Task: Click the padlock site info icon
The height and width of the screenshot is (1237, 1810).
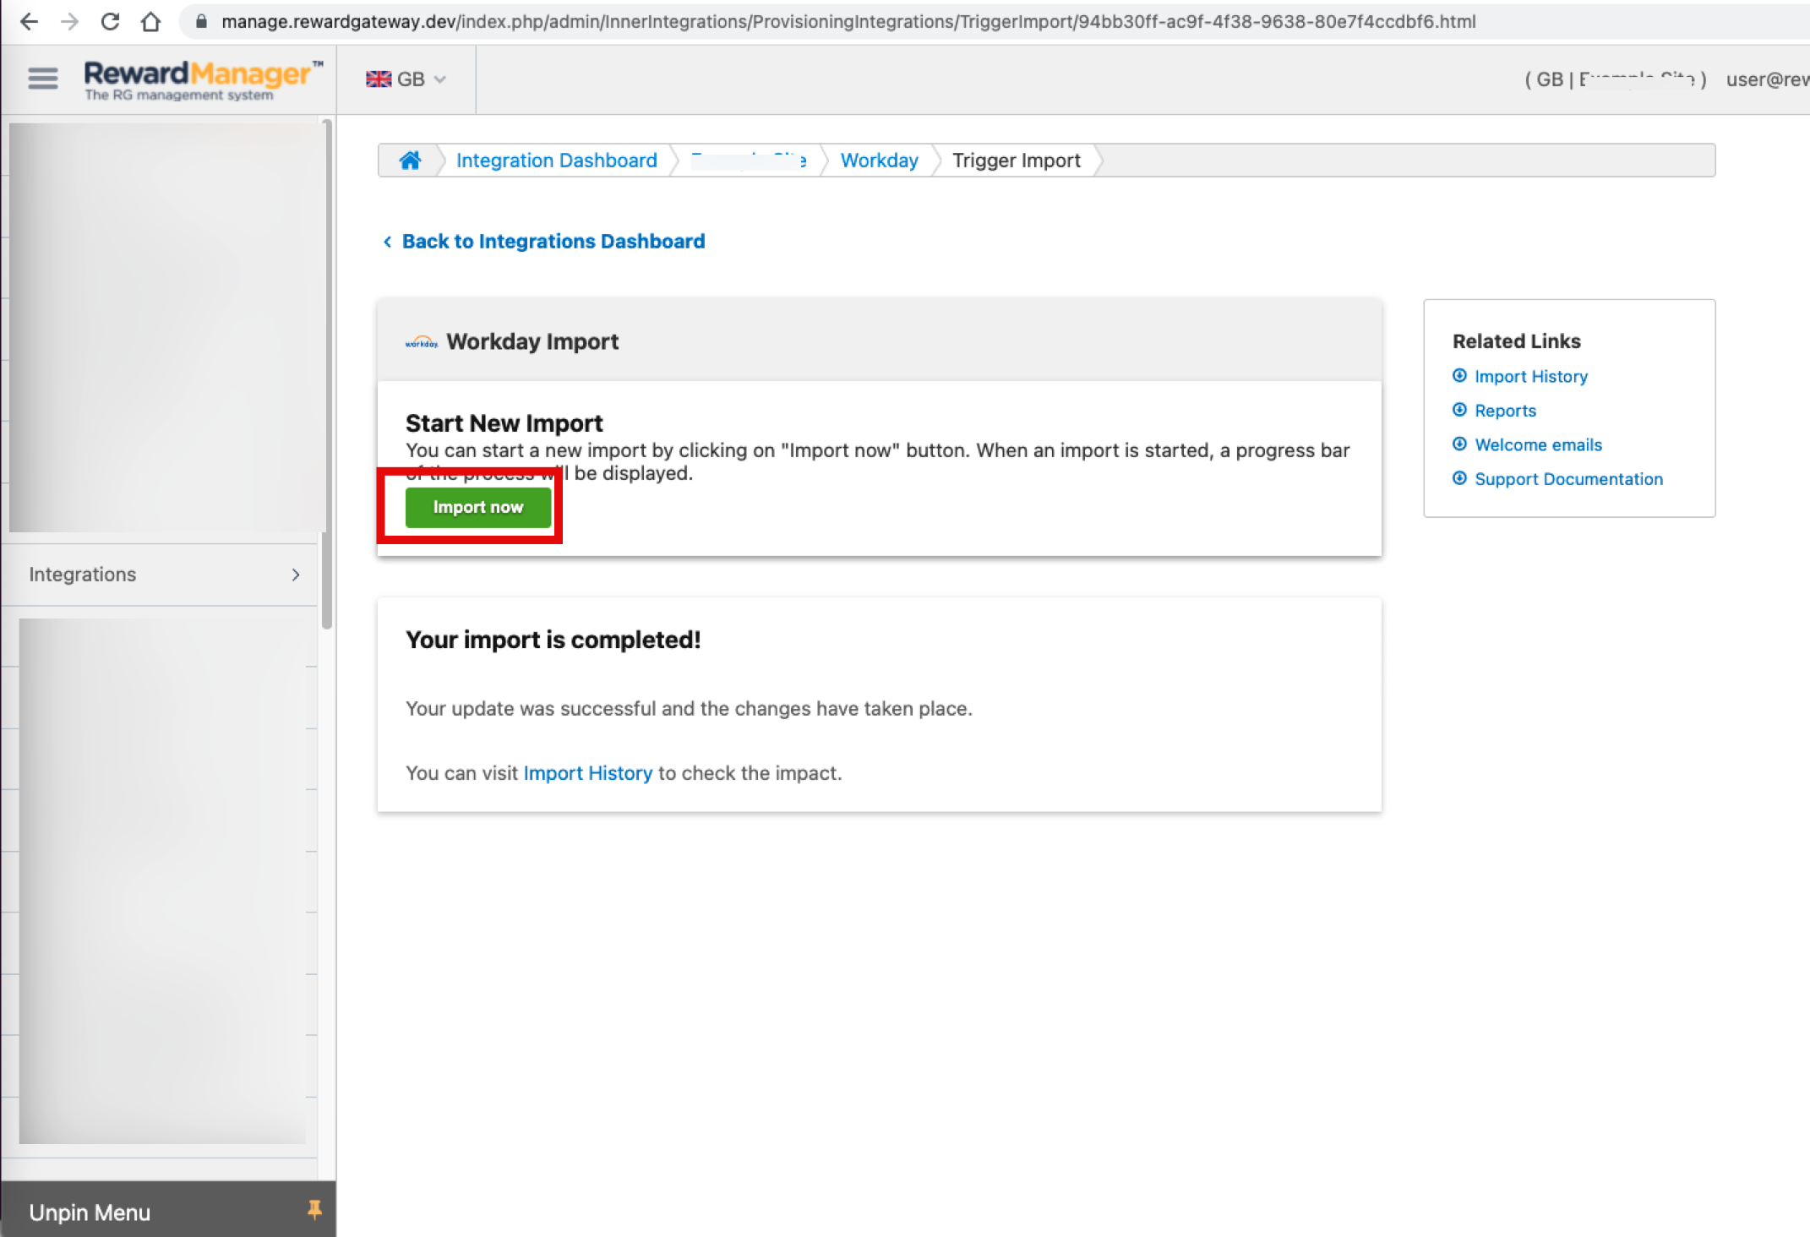Action: (x=201, y=21)
